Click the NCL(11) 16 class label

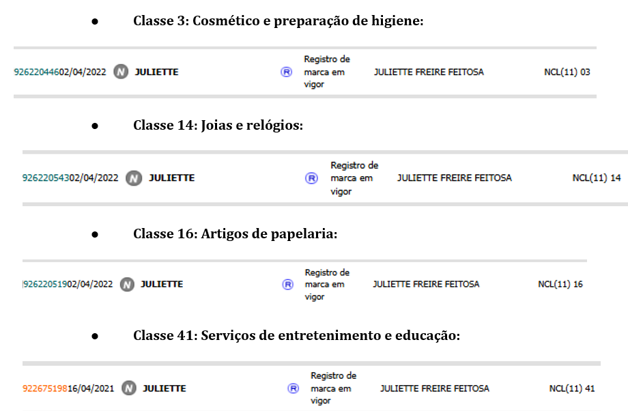560,284
